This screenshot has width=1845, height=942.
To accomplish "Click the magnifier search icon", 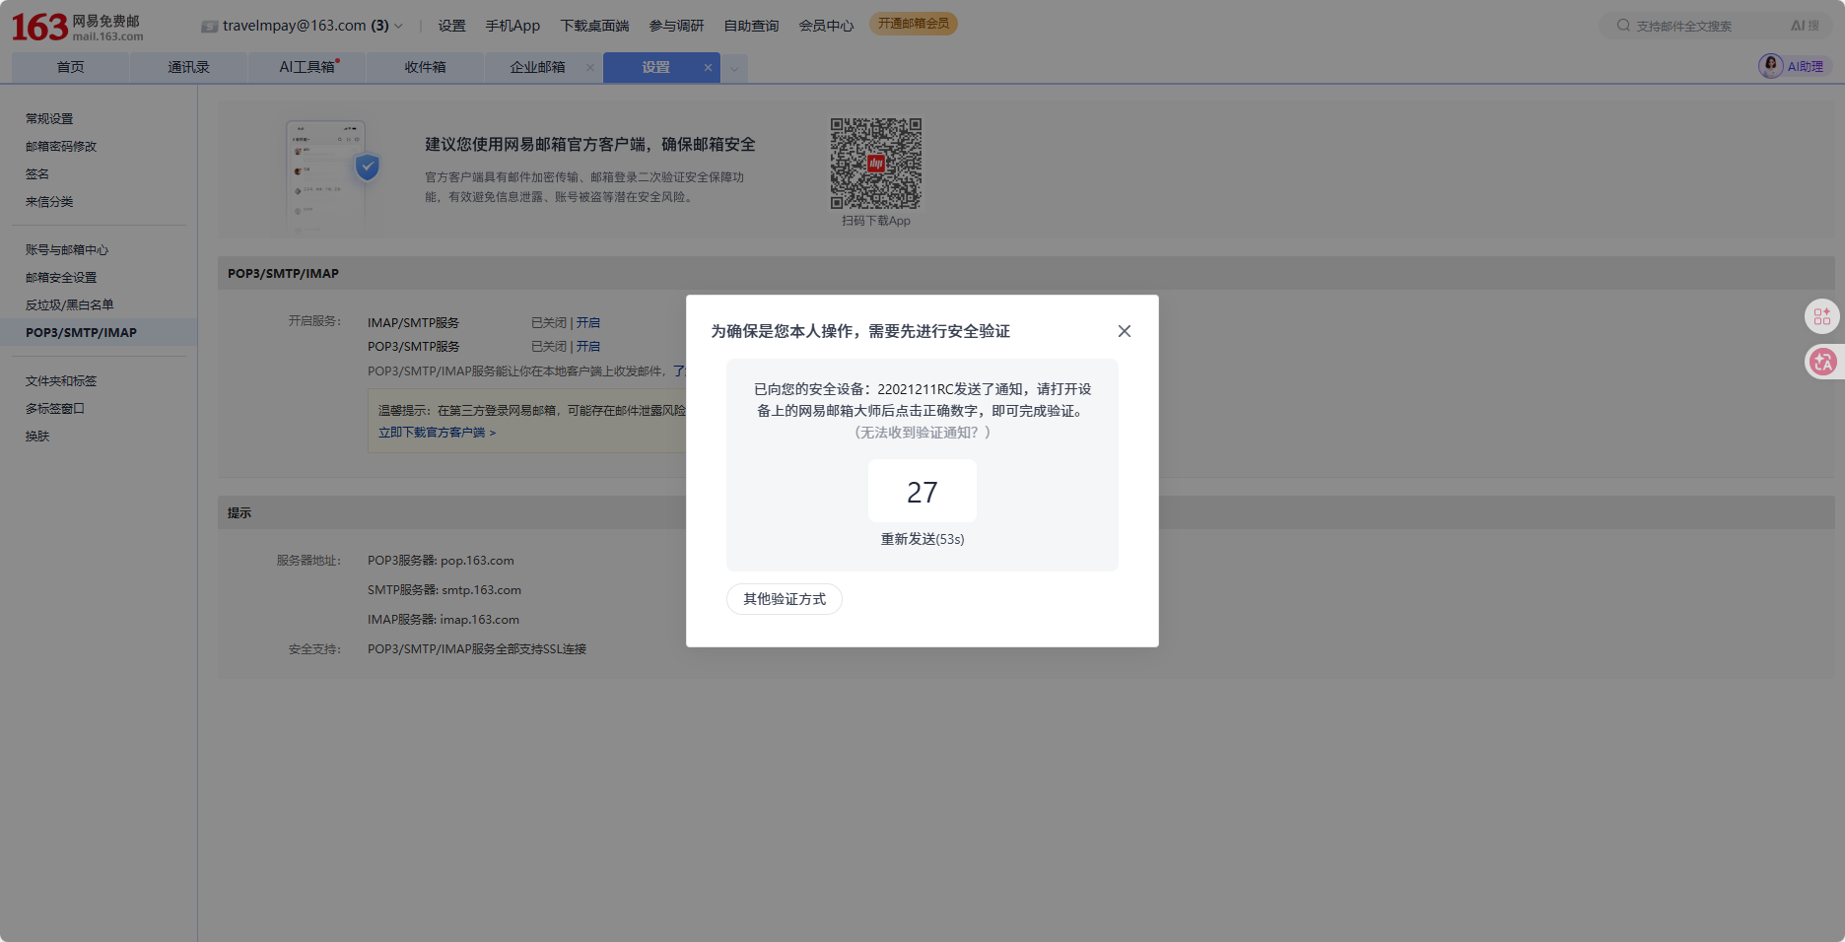I will 1623,26.
